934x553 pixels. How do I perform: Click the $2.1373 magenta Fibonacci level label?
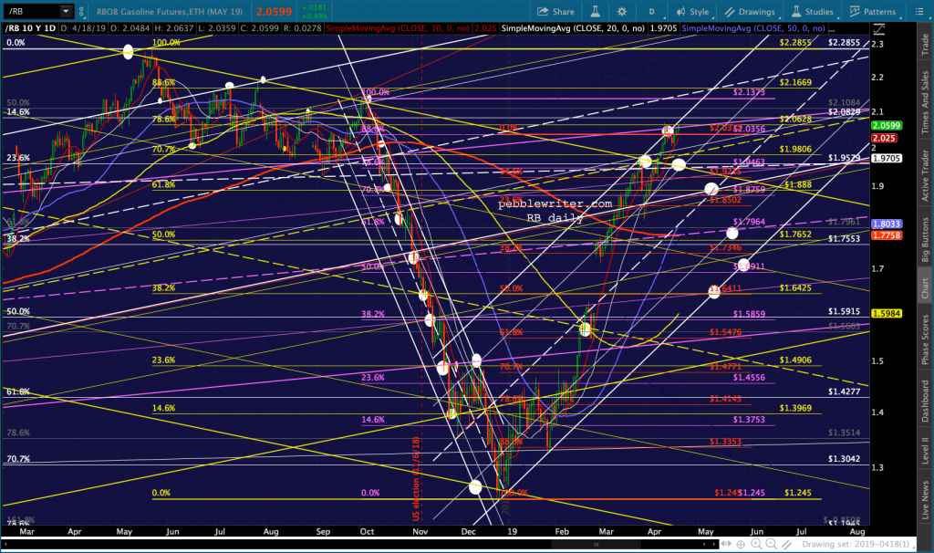pyautogui.click(x=749, y=92)
